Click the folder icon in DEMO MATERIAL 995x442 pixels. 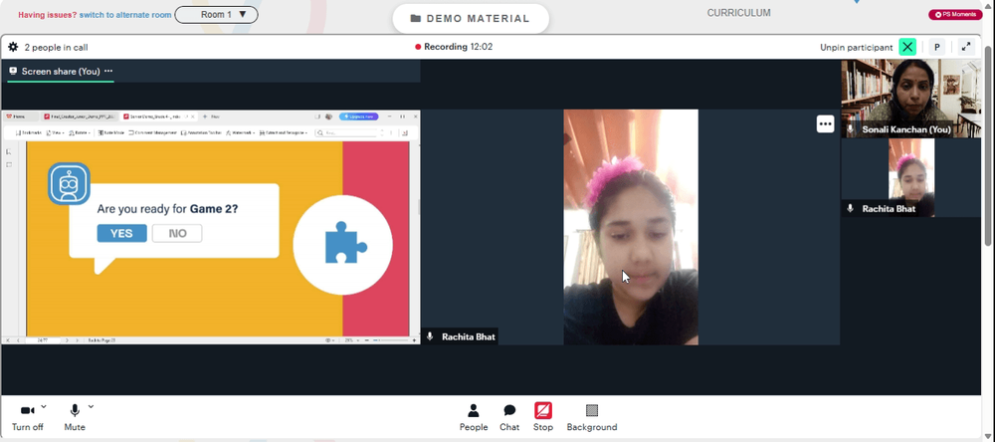[416, 18]
